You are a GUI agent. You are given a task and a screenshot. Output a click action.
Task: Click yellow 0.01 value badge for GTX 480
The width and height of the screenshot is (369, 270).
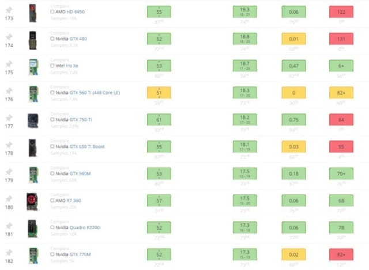[x=293, y=39]
